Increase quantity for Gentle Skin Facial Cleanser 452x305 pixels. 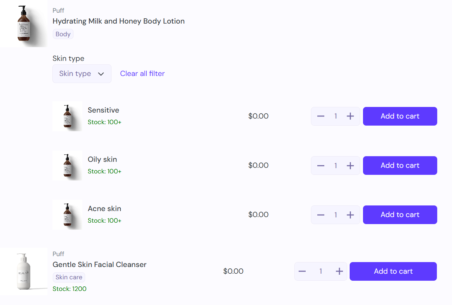pyautogui.click(x=339, y=271)
